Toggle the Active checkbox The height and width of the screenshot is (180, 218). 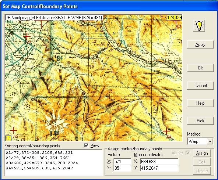(x=188, y=153)
